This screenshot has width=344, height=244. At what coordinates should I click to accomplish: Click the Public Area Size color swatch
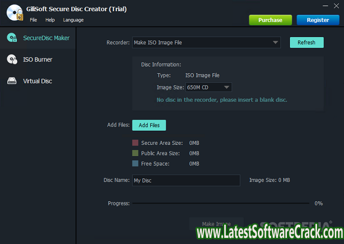(x=135, y=153)
